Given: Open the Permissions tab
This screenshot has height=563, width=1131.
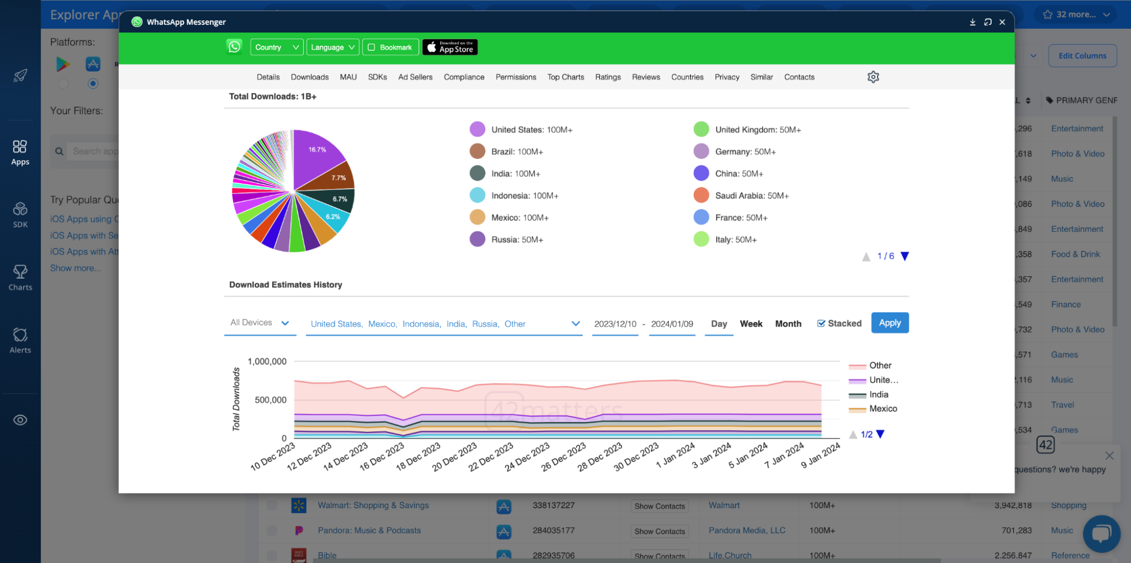Looking at the screenshot, I should [516, 77].
